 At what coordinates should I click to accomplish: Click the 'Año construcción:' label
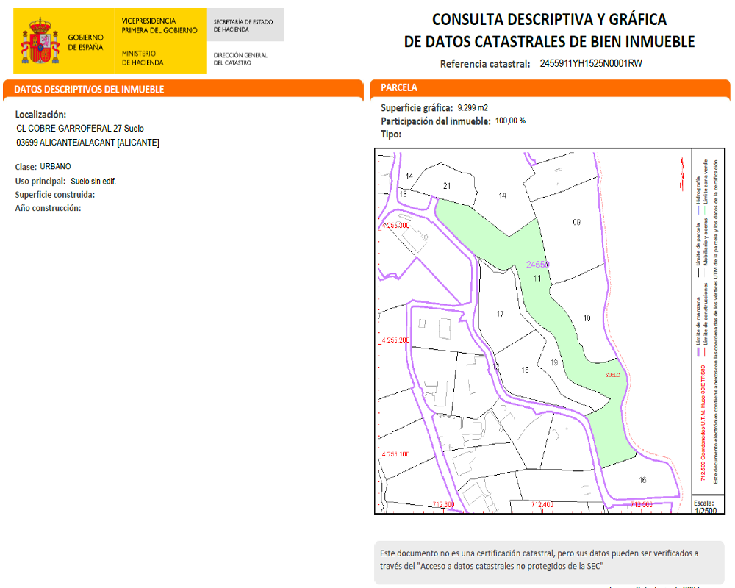coord(48,208)
